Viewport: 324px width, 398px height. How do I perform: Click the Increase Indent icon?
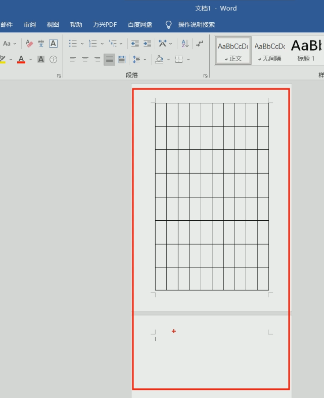tap(147, 44)
